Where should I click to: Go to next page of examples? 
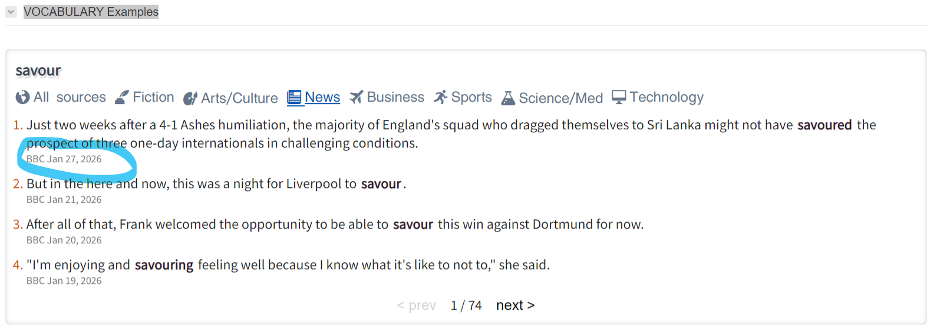pyautogui.click(x=515, y=306)
